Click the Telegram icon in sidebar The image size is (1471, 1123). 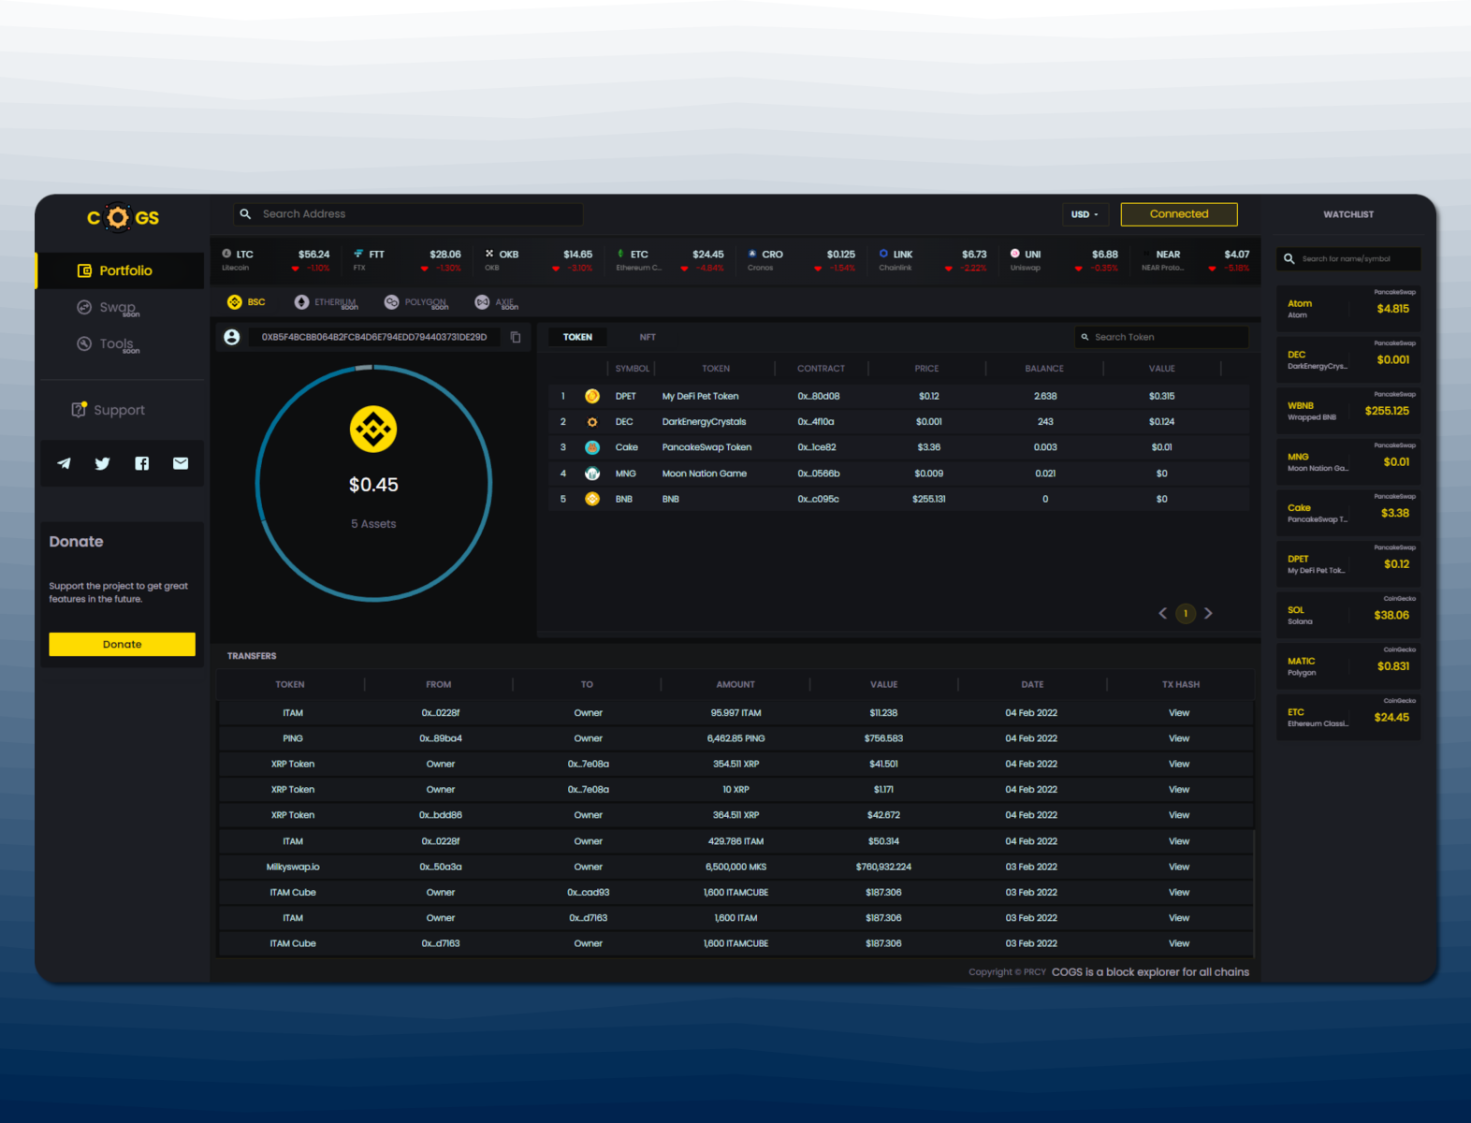point(64,463)
